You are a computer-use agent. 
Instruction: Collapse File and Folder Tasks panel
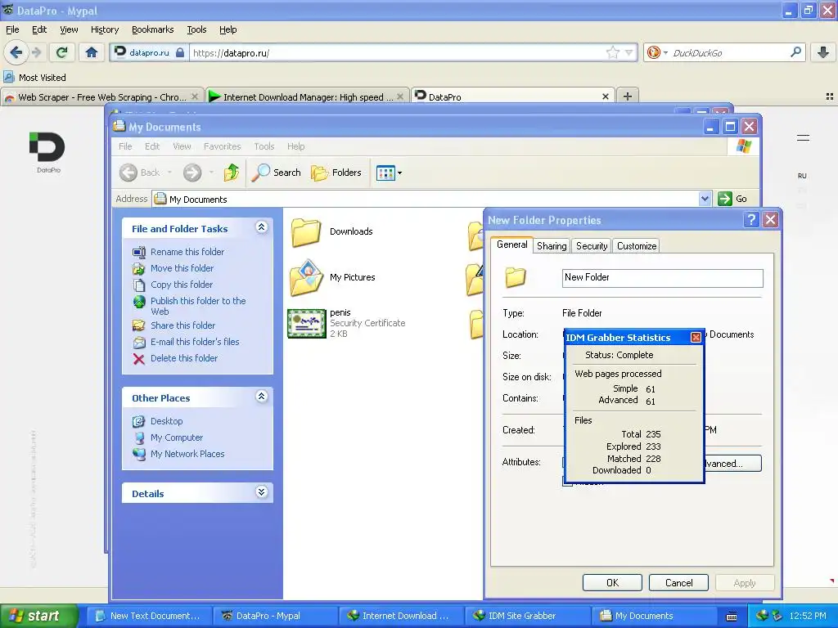(x=261, y=227)
